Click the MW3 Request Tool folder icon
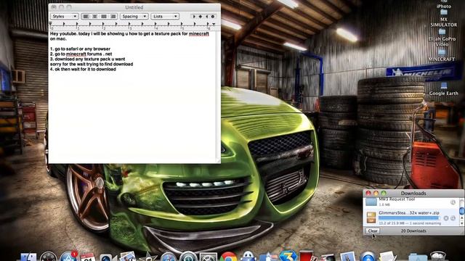The image size is (465, 261). (371, 202)
